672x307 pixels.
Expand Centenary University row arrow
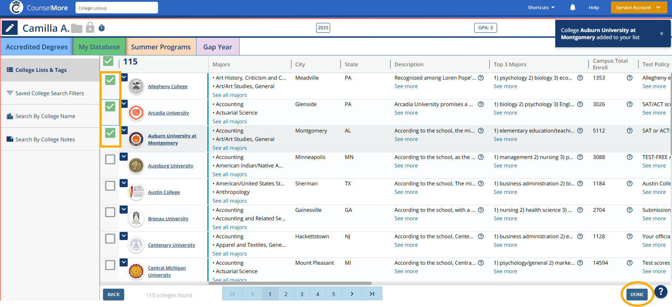click(x=124, y=236)
